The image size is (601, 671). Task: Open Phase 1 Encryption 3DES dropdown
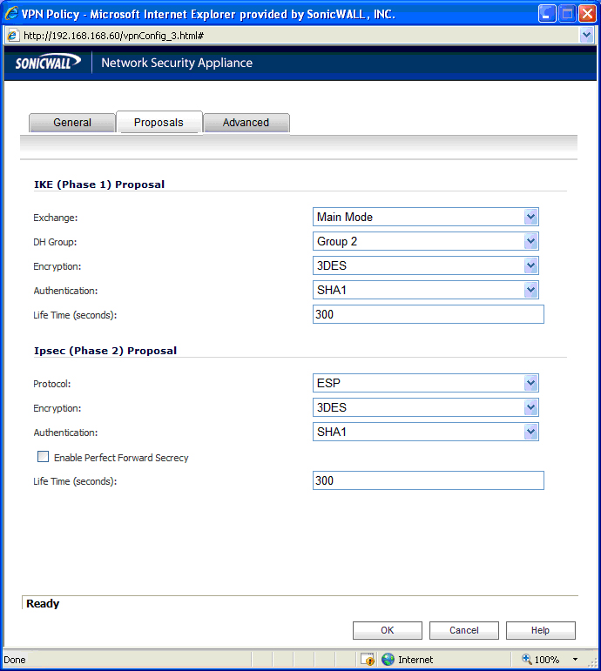(x=425, y=265)
